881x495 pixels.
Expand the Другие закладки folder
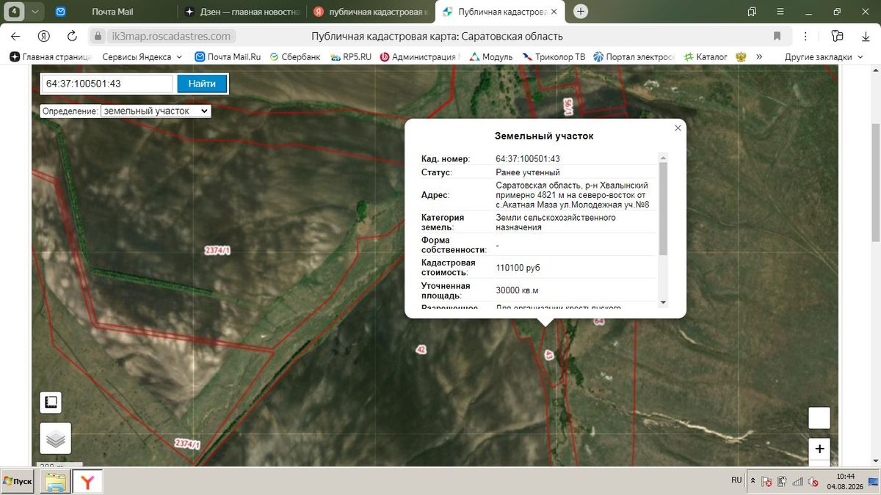824,56
